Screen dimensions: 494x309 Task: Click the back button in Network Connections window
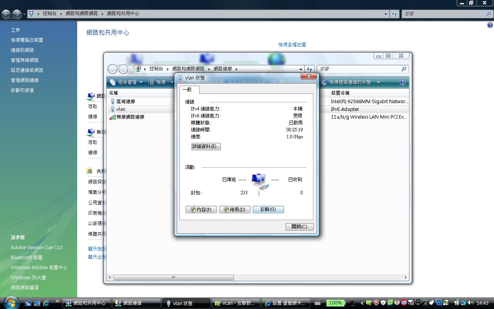[112, 69]
